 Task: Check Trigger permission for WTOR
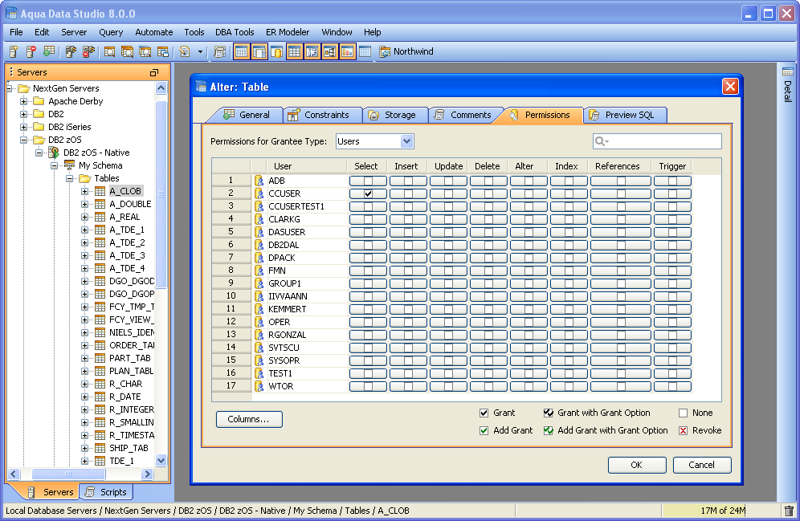pyautogui.click(x=672, y=386)
